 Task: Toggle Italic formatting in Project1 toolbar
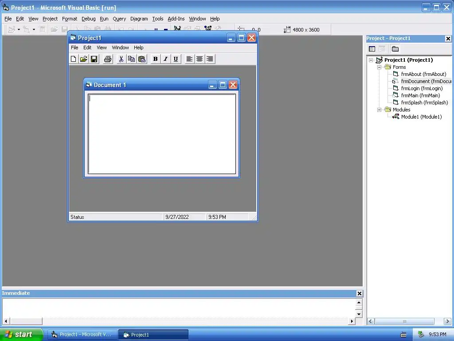click(x=165, y=59)
